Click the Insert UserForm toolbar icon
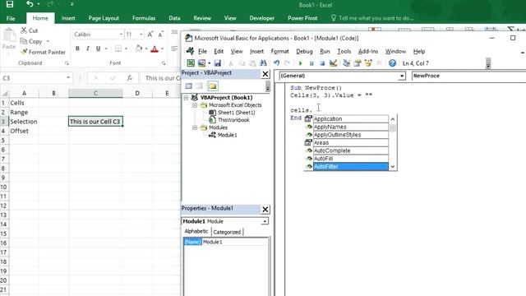Viewport: 526px width, 296px height. (201, 63)
